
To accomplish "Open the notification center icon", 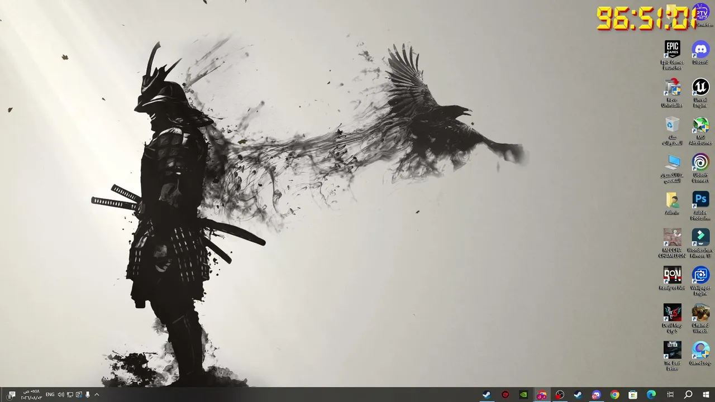I will coord(12,395).
